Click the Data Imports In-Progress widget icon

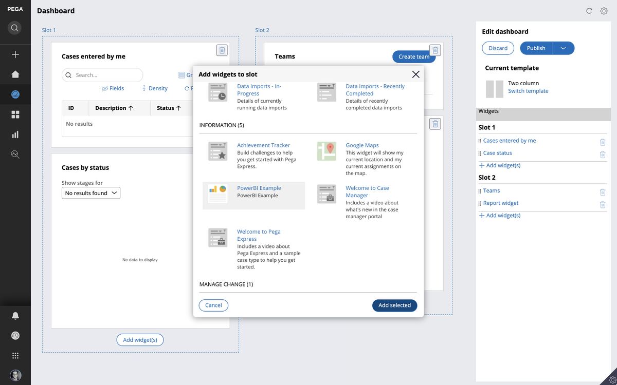pyautogui.click(x=218, y=92)
